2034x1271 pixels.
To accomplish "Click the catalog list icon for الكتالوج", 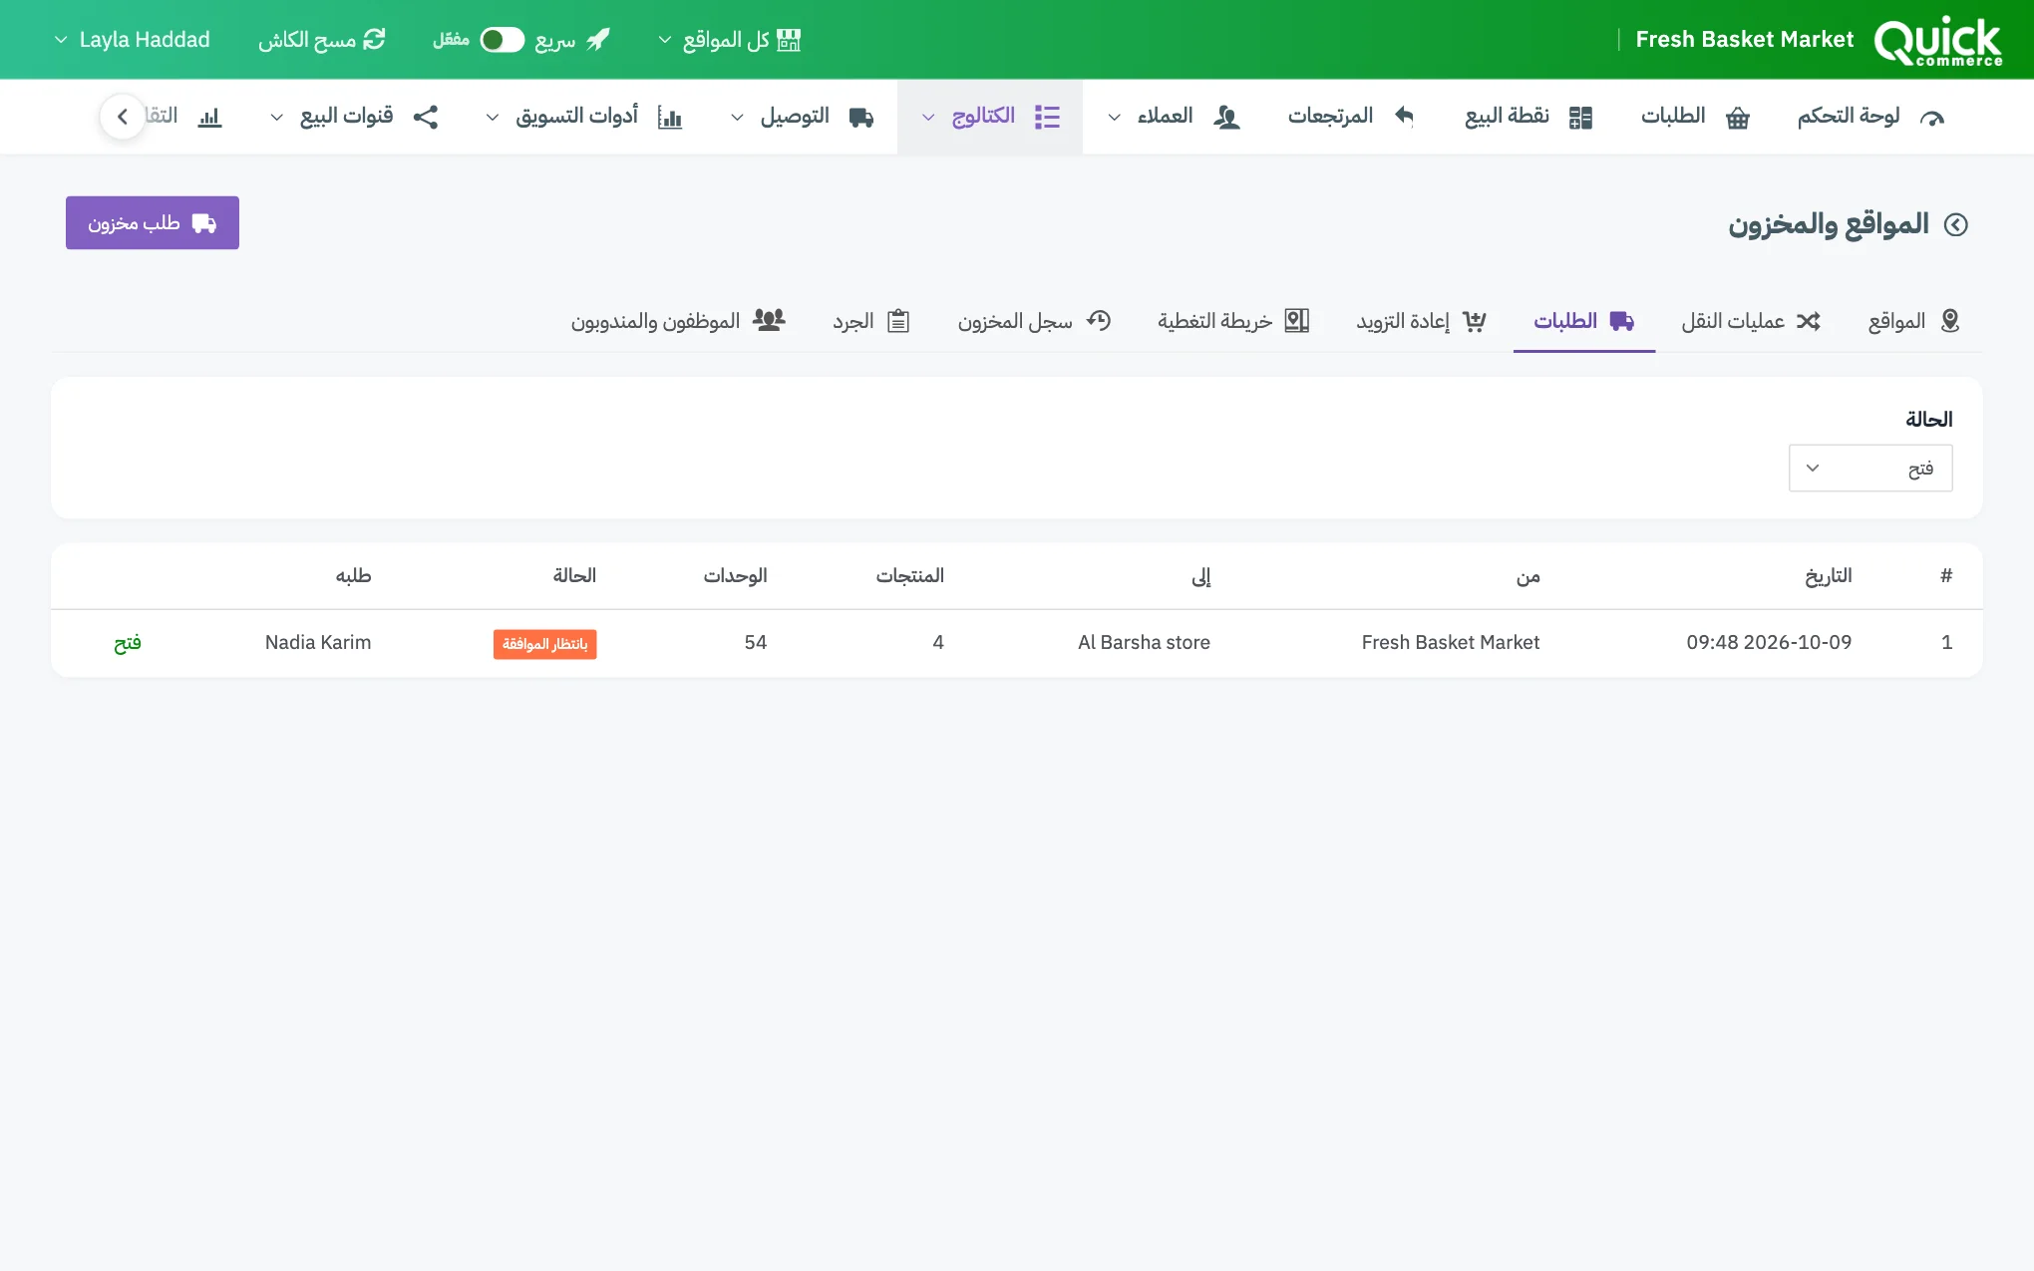I will click(x=1047, y=117).
